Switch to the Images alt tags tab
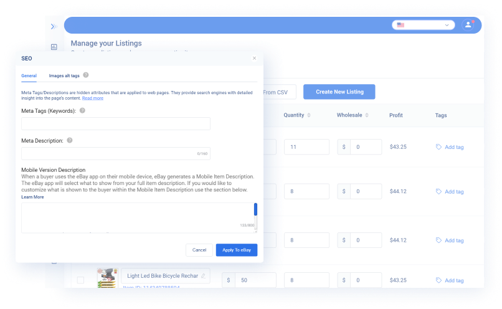The image size is (502, 309). click(64, 76)
